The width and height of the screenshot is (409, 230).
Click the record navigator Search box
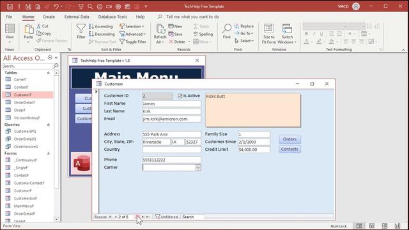[x=192, y=217]
